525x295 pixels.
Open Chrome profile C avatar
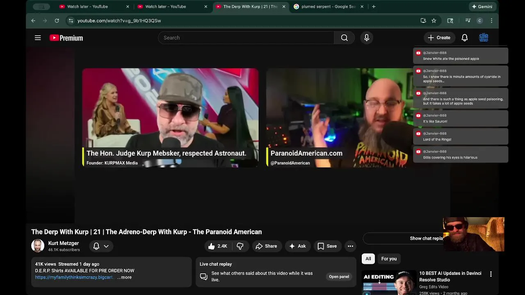pos(479,20)
